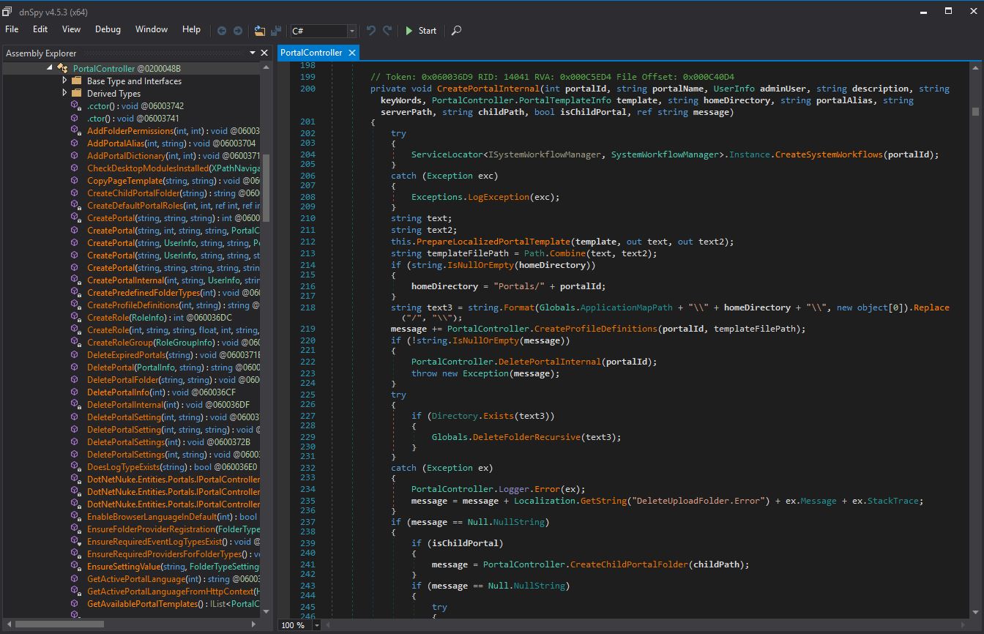Select AddFolderPermissions method in tree
This screenshot has width=984, height=634.
click(173, 130)
